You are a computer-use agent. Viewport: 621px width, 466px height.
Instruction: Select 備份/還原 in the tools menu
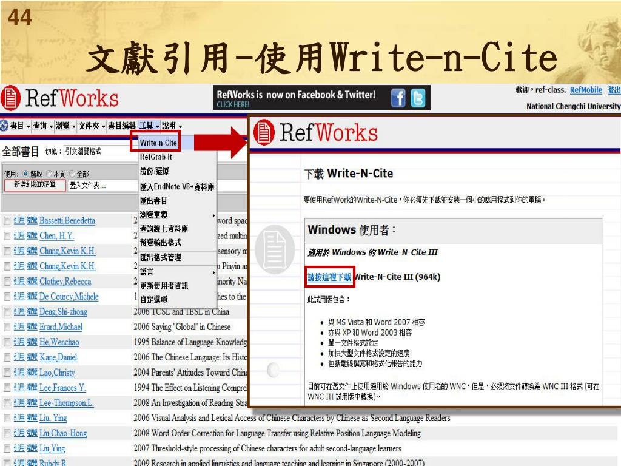[155, 171]
